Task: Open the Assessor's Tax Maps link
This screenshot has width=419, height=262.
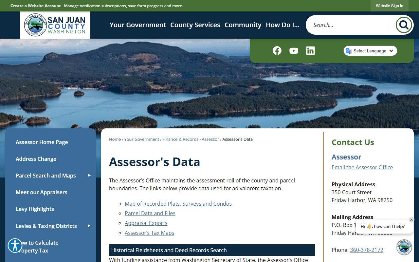Action: click(x=149, y=233)
